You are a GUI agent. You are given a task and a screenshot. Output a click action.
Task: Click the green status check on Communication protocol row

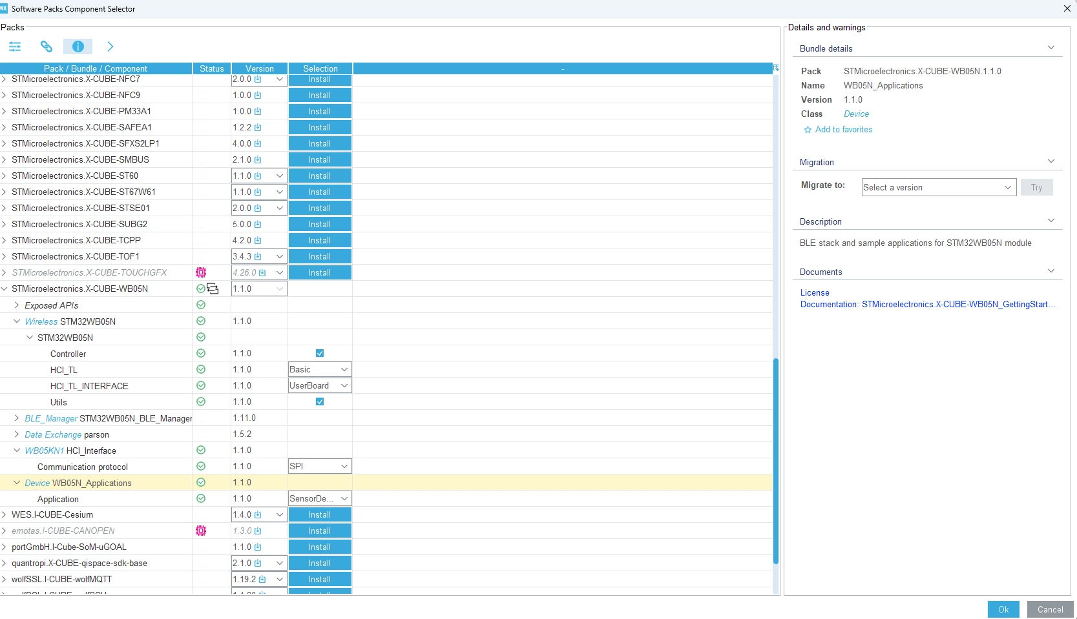(201, 466)
